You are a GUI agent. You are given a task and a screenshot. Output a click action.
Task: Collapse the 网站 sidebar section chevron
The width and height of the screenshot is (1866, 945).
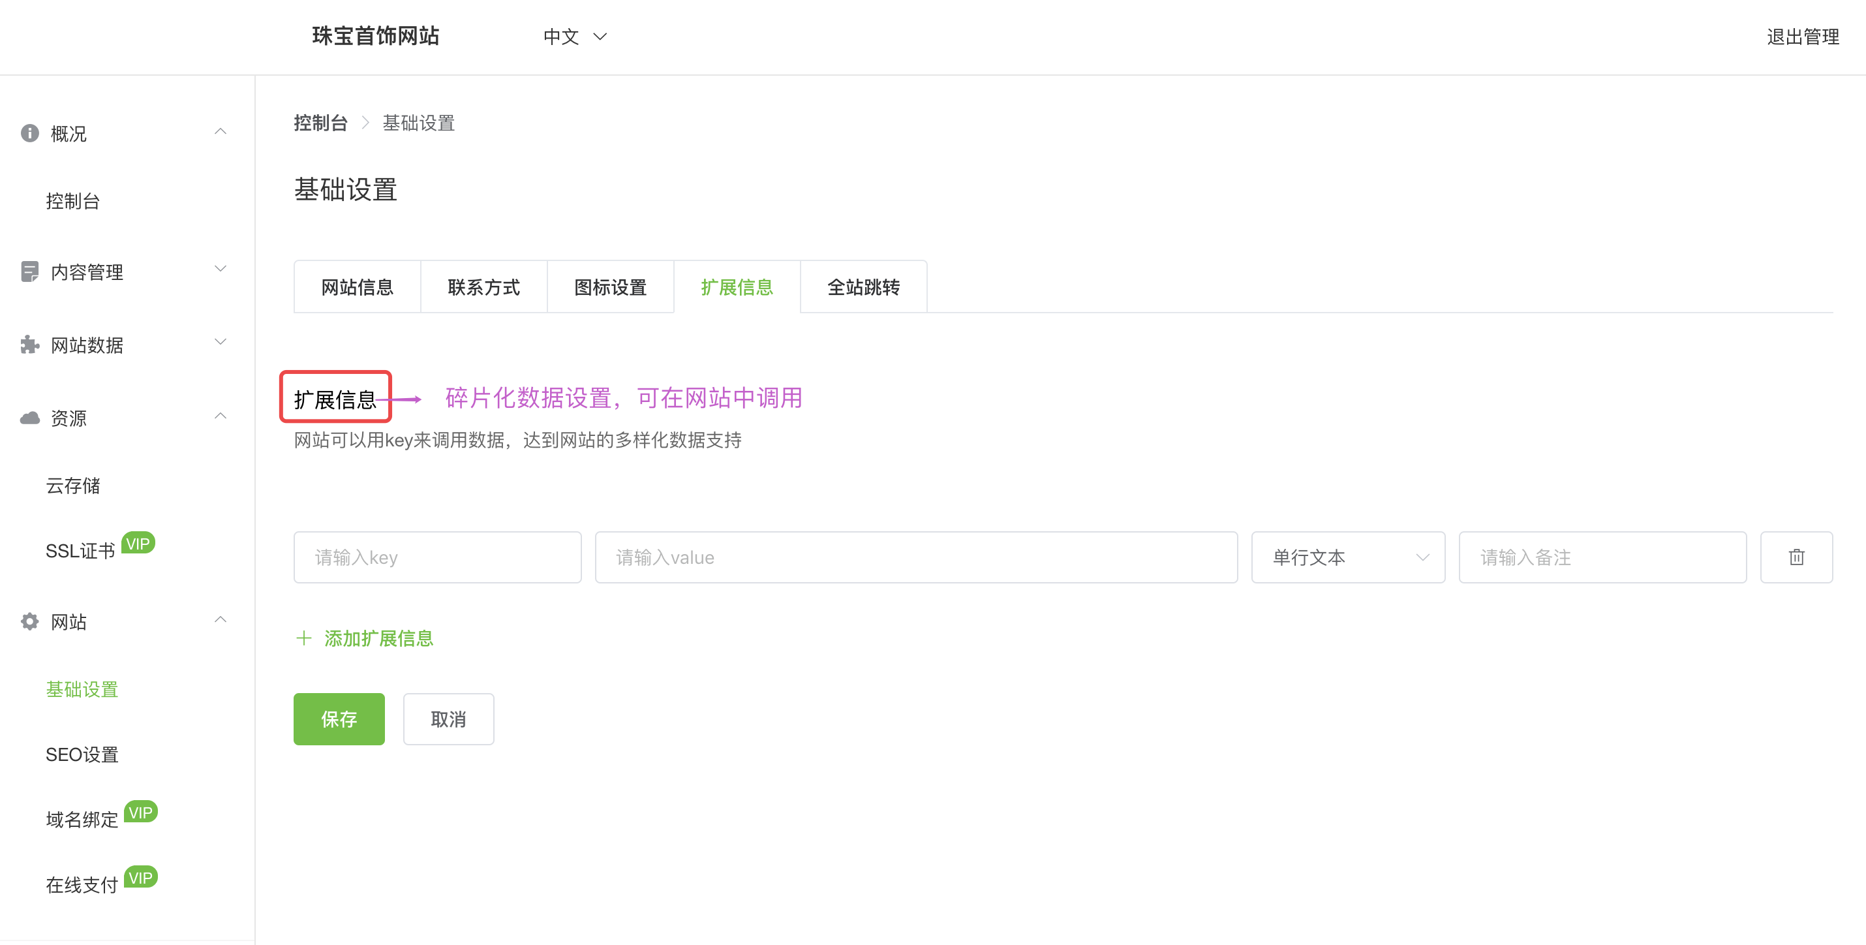pyautogui.click(x=221, y=619)
